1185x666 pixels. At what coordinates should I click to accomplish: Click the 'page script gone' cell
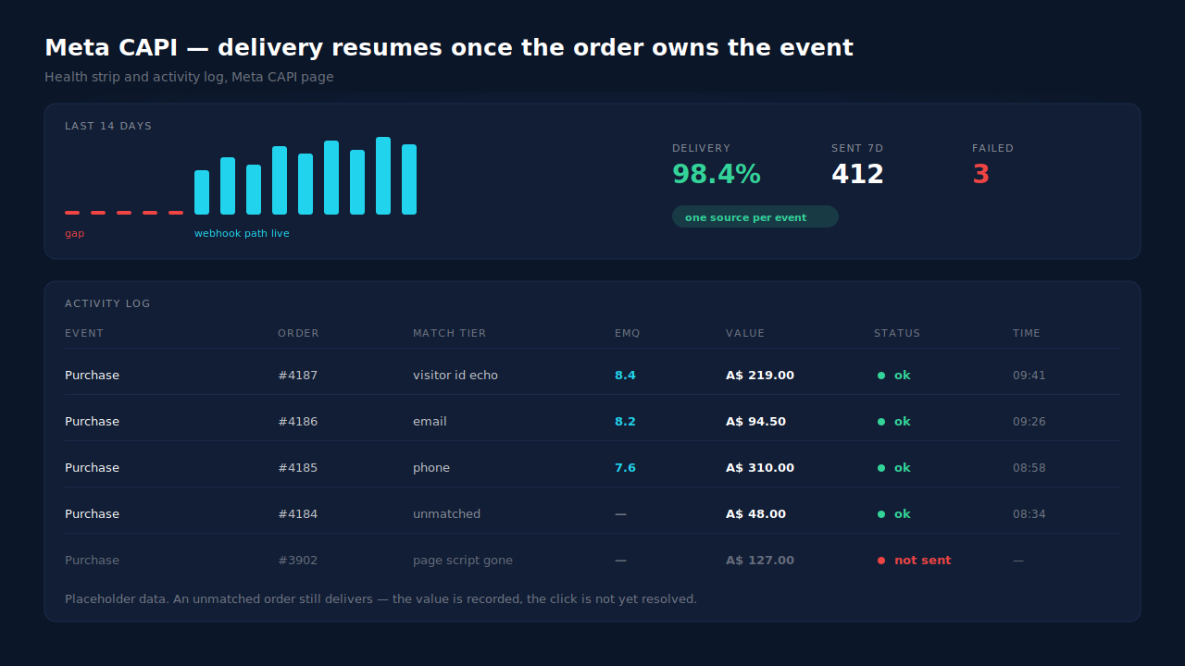pyautogui.click(x=462, y=560)
